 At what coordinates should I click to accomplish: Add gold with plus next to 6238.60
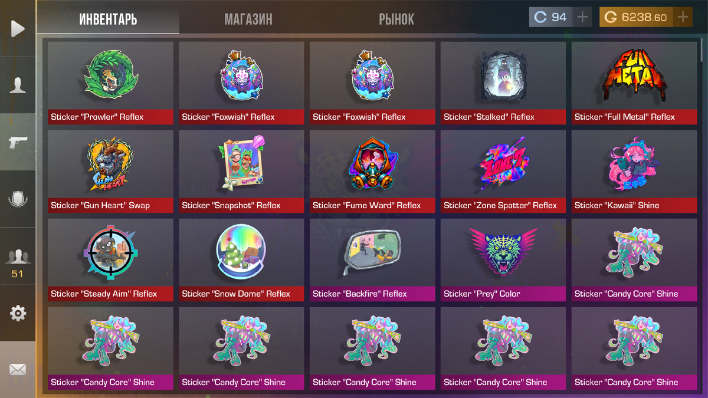click(x=683, y=17)
